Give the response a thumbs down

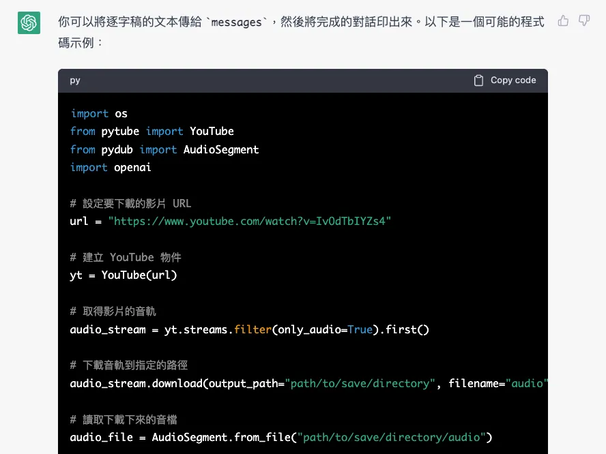pos(584,20)
